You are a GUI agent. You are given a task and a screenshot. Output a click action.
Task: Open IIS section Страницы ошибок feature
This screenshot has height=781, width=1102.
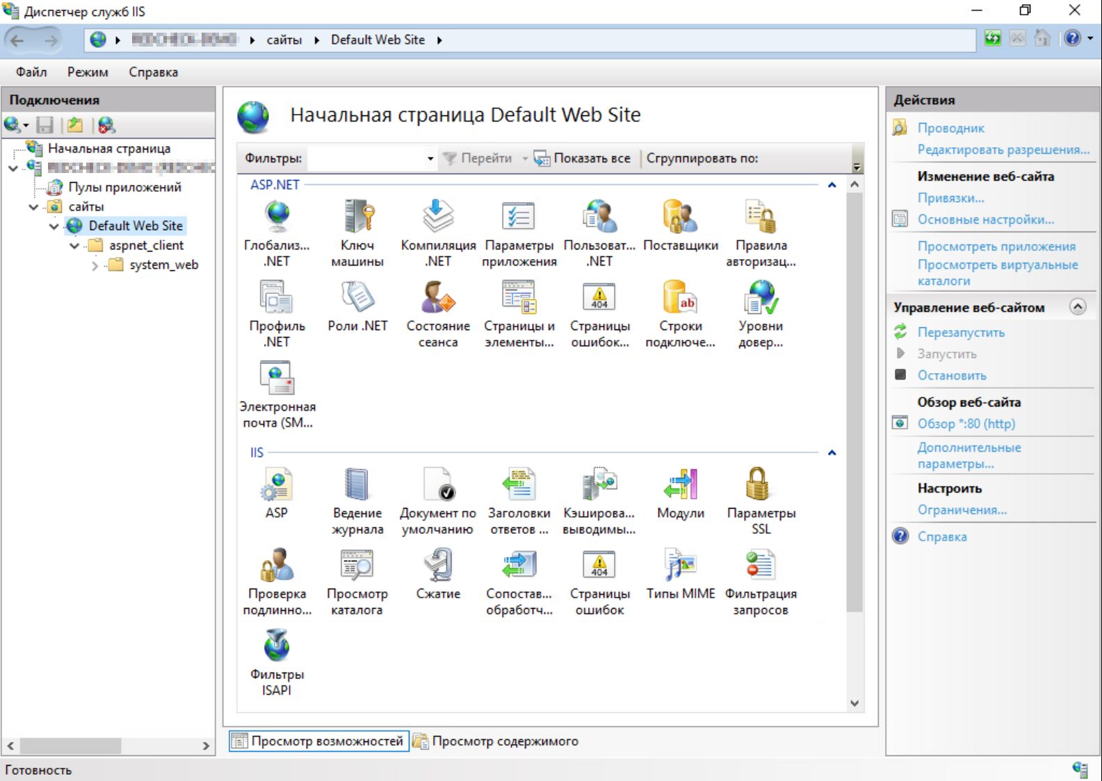(x=599, y=581)
